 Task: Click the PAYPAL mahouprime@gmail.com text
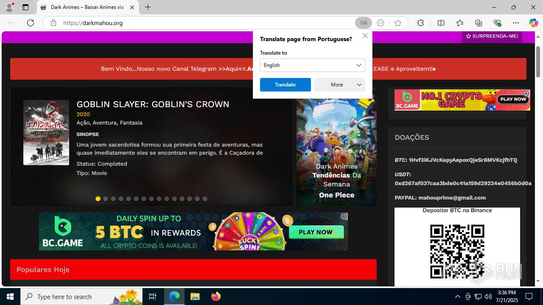pyautogui.click(x=440, y=198)
